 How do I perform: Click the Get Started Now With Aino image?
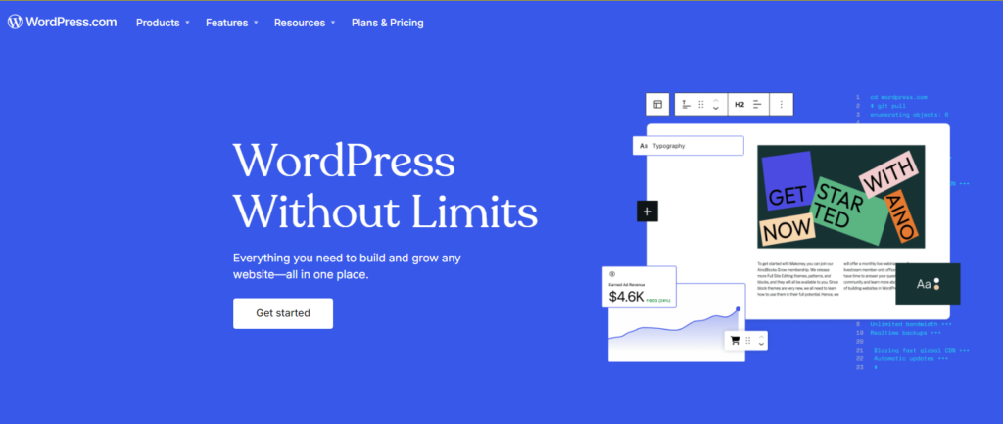click(x=841, y=196)
